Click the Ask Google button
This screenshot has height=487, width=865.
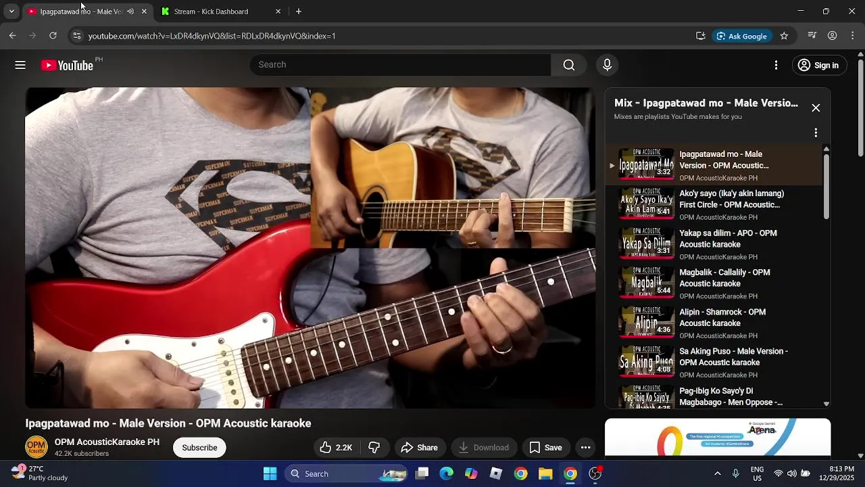741,36
